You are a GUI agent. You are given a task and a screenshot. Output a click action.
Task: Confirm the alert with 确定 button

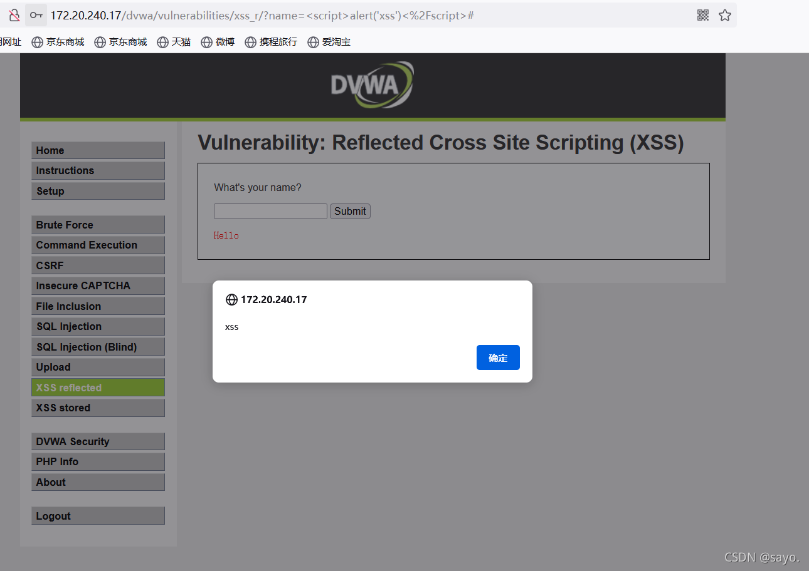coord(498,358)
